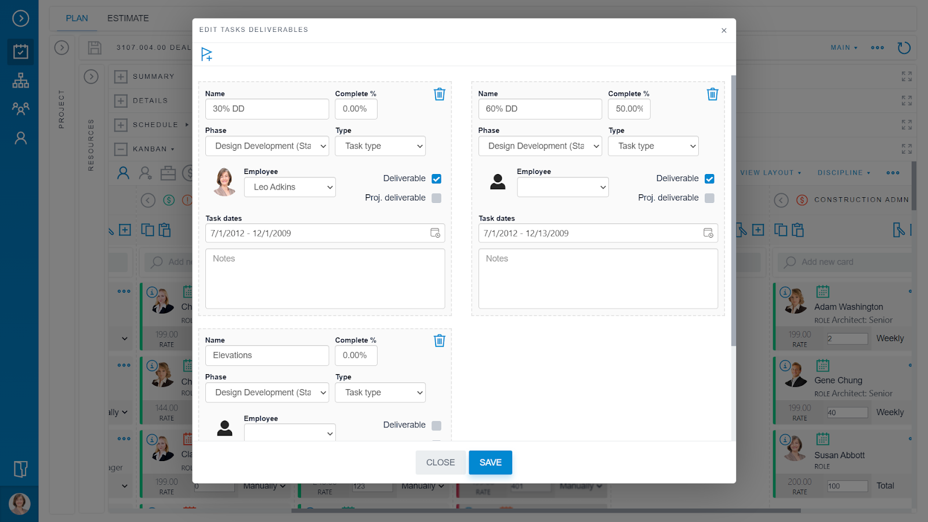
Task: Click the add new task flag icon
Action: [x=206, y=53]
